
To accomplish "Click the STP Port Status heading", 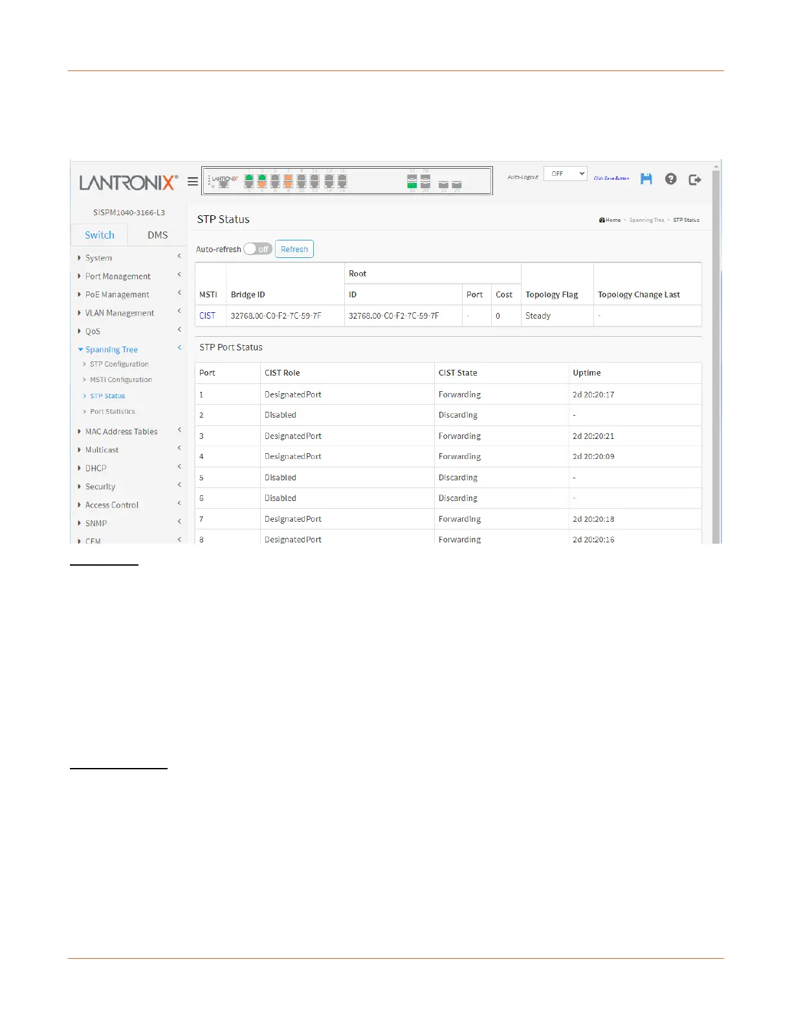I will [x=231, y=347].
